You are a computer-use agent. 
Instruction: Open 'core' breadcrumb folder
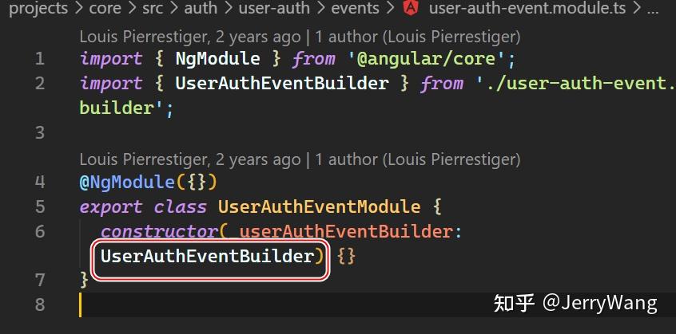105,9
